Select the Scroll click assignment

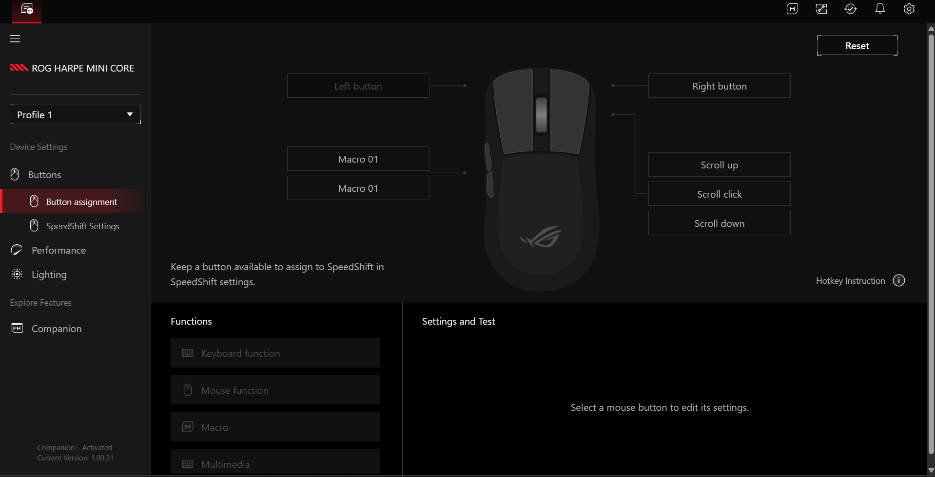point(720,194)
